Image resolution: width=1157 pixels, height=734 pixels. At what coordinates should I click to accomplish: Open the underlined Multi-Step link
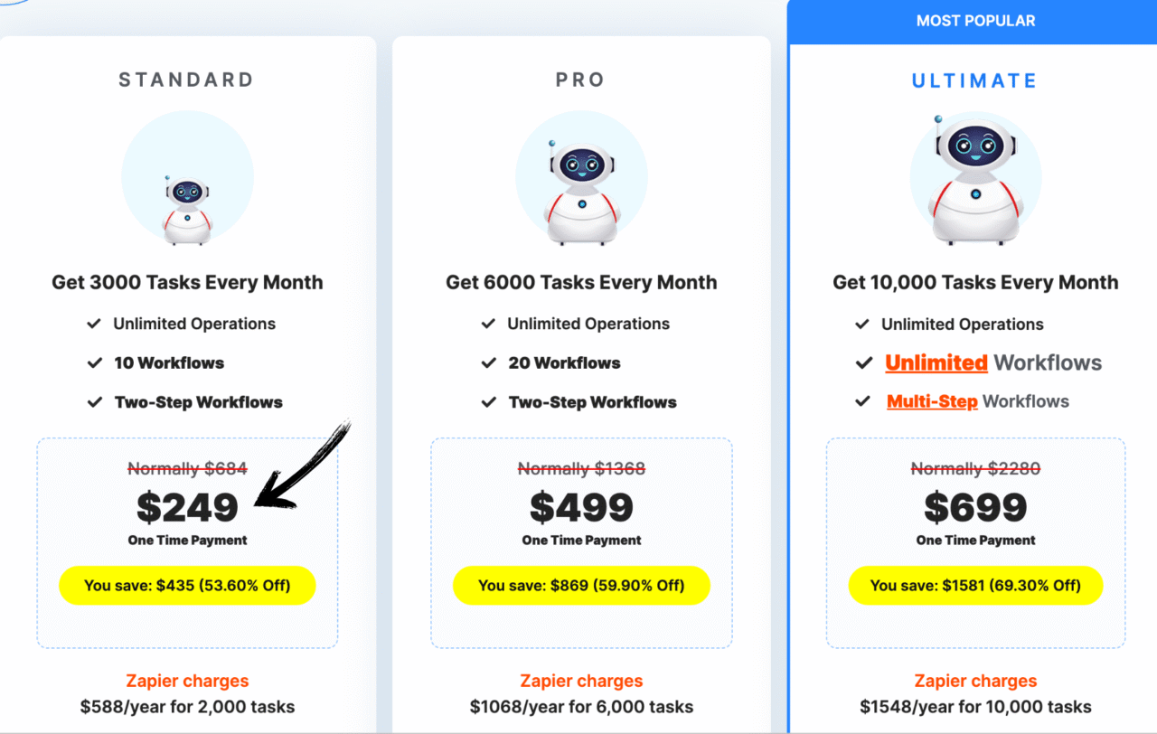[932, 401]
